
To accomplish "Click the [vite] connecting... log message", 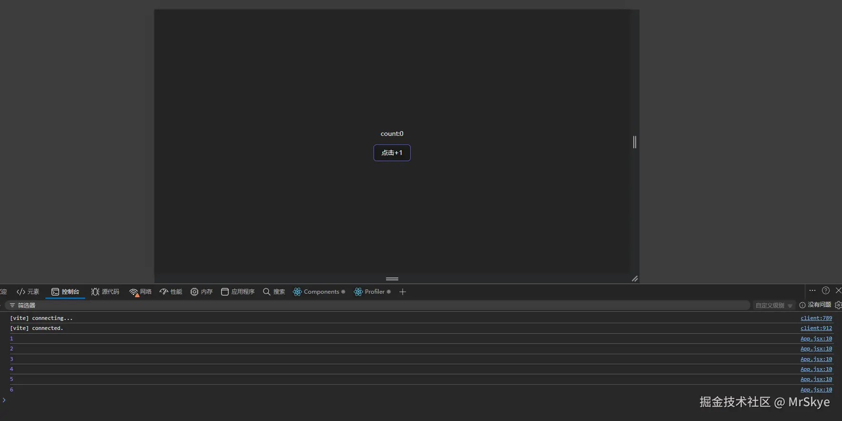I will [x=41, y=318].
